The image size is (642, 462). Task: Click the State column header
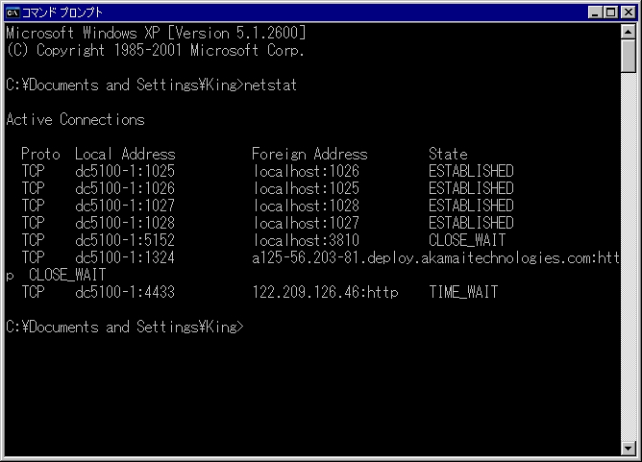(x=448, y=154)
